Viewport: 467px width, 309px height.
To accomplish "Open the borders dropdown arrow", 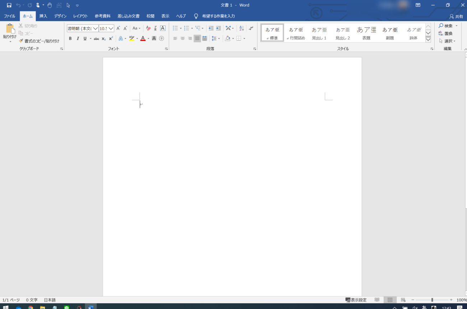I will 244,38.
